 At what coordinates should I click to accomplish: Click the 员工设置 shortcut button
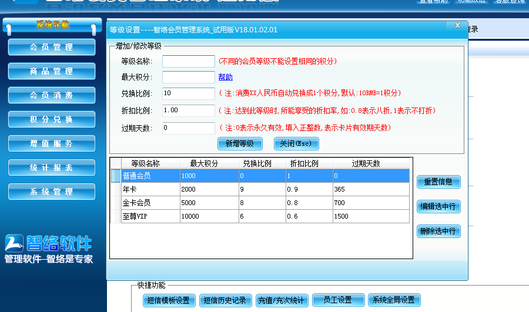[339, 300]
